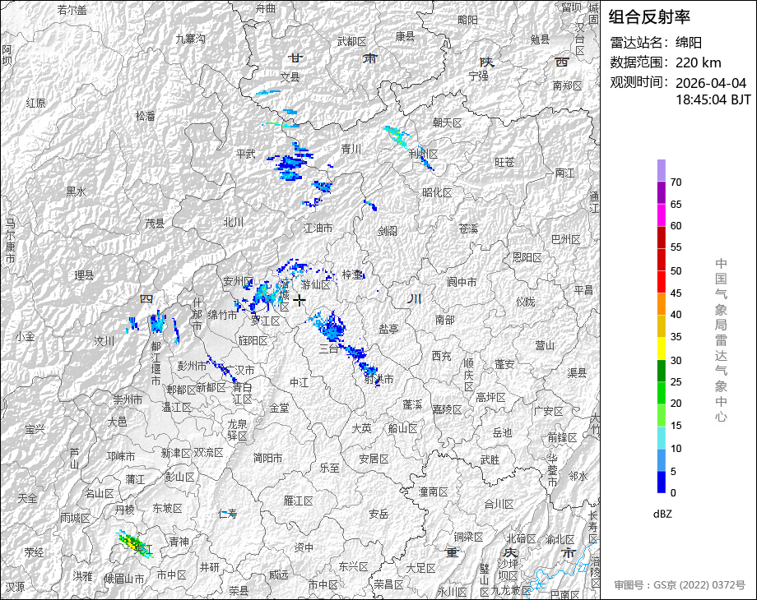The height and width of the screenshot is (600, 757).
Task: Click the 阆中市 city label
Action: pos(462,282)
